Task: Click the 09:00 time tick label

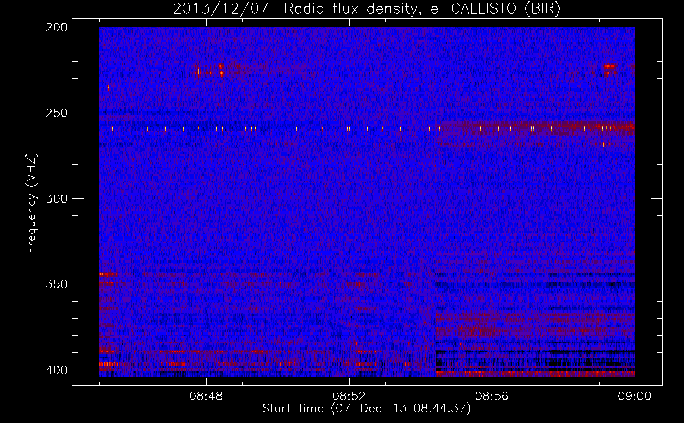Action: [635, 396]
